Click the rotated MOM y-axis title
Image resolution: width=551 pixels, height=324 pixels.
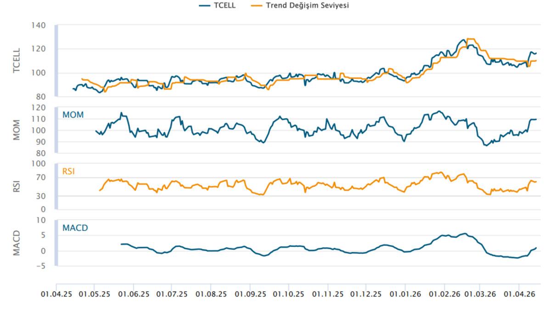[17, 130]
